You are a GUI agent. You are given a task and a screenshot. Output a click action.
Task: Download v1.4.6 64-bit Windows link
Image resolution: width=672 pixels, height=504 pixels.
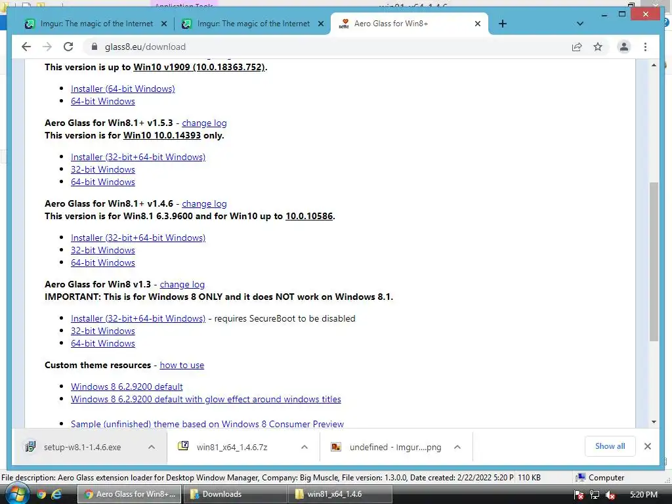[103, 262]
